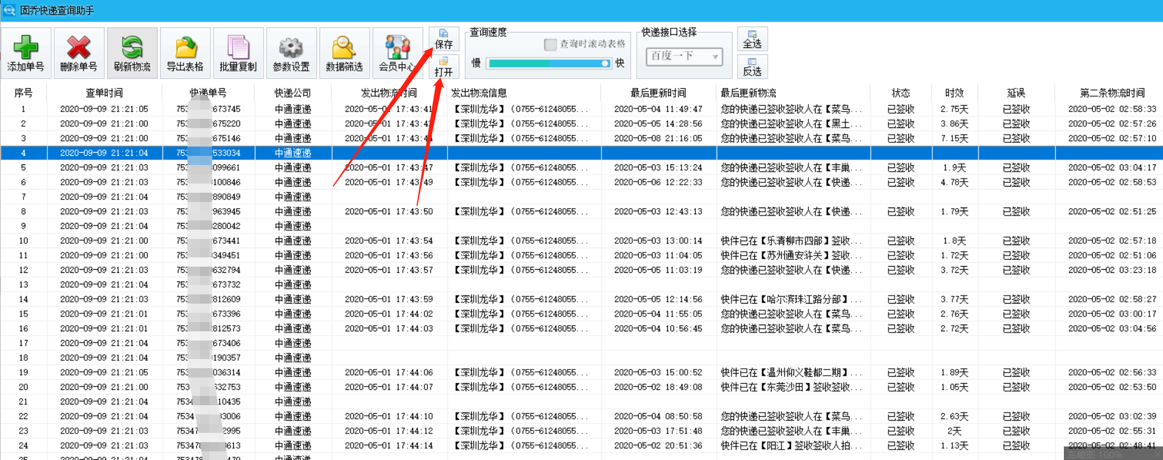Click 2020-05-08 21:16:05 update time

pos(658,139)
